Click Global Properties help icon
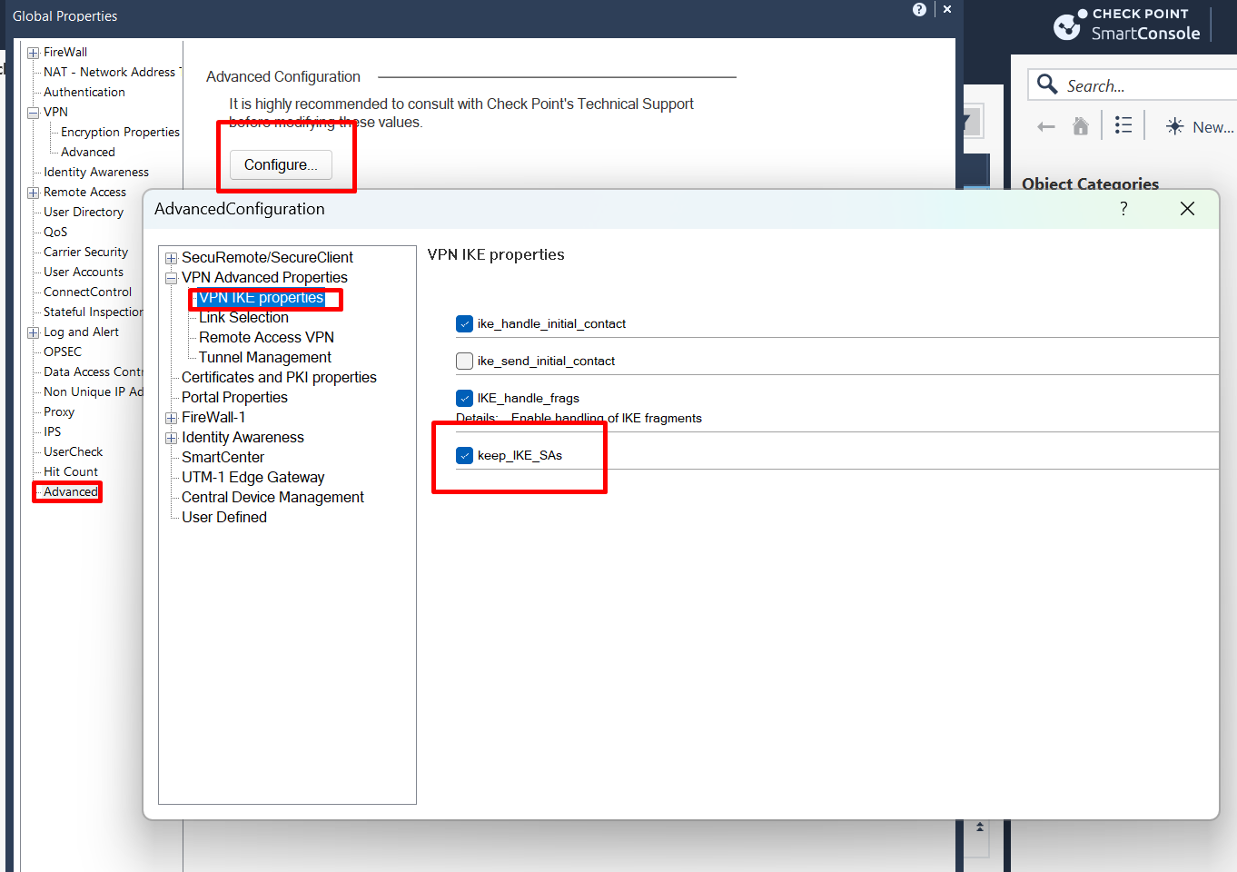This screenshot has width=1237, height=872. (919, 10)
